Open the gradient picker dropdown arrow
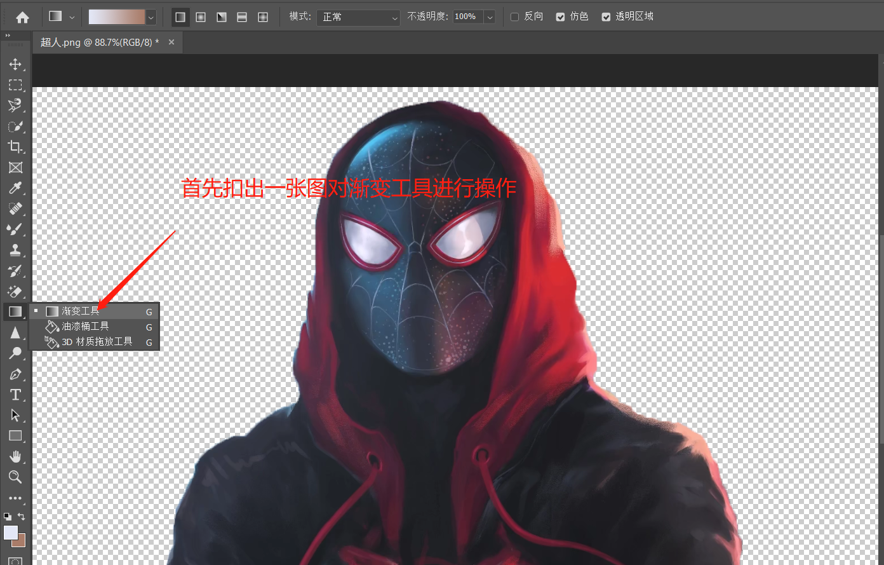Screen dimensions: 884x565 (151, 17)
